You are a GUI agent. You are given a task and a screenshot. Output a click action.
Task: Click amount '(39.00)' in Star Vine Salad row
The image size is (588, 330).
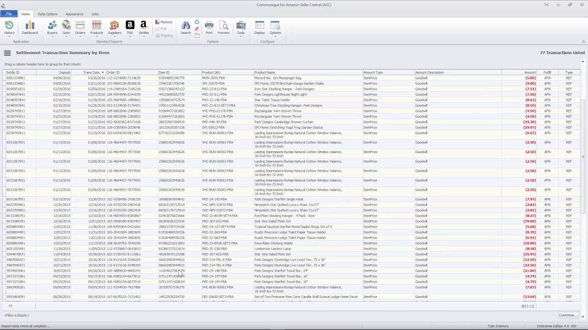pos(529,221)
